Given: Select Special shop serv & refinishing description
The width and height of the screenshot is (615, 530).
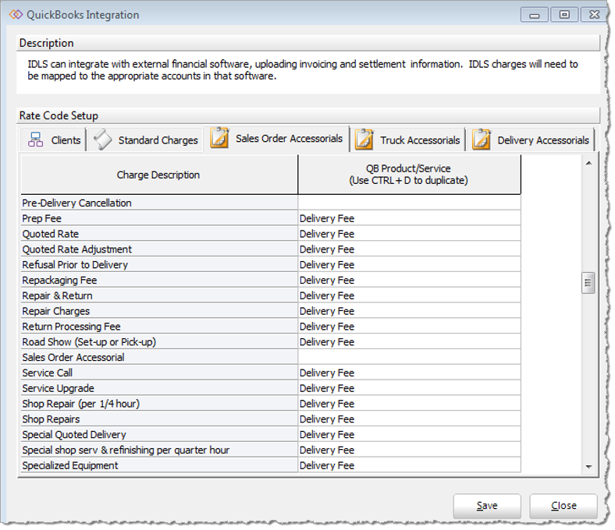Looking at the screenshot, I should [159, 450].
